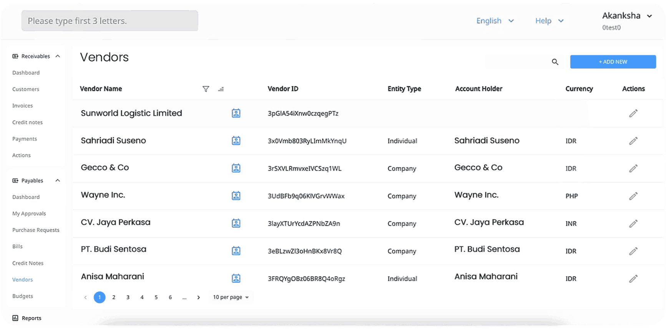
Task: Focus the 'Please type first 3 letters' field
Action: point(110,21)
